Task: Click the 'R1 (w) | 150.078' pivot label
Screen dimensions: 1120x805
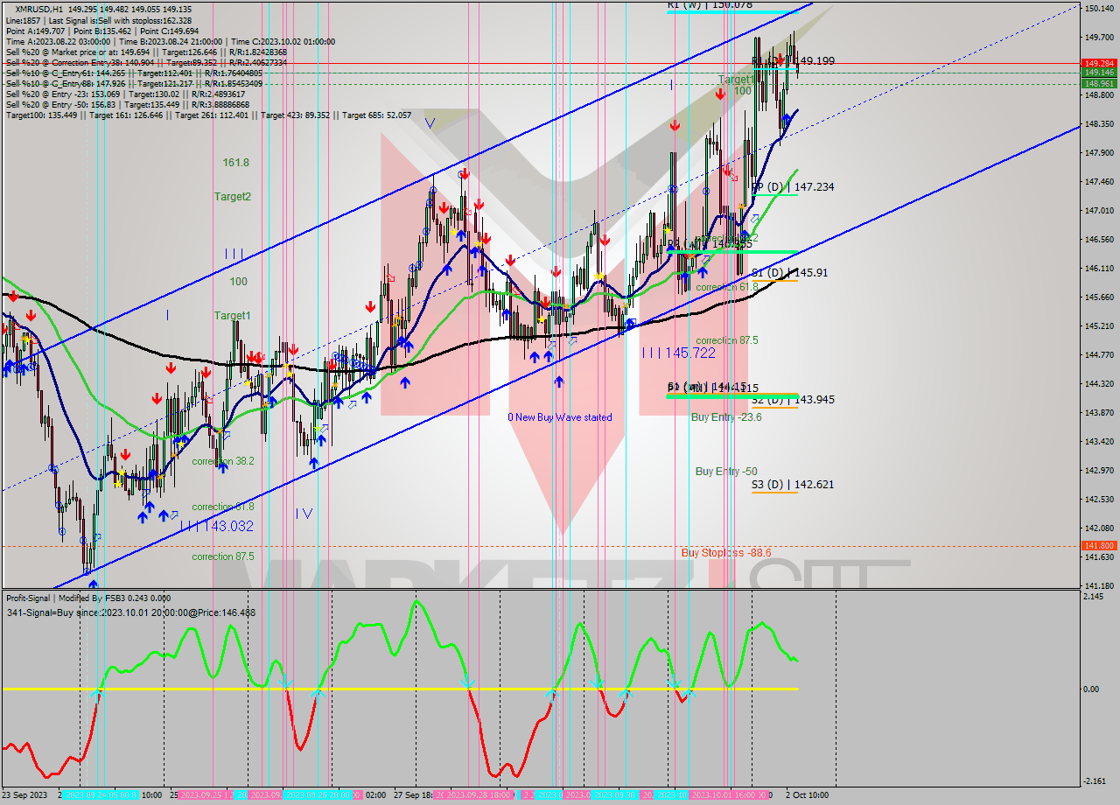Action: (710, 5)
